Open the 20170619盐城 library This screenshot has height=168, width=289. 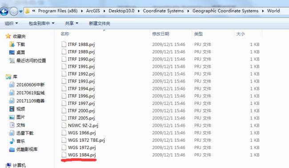(x=30, y=93)
